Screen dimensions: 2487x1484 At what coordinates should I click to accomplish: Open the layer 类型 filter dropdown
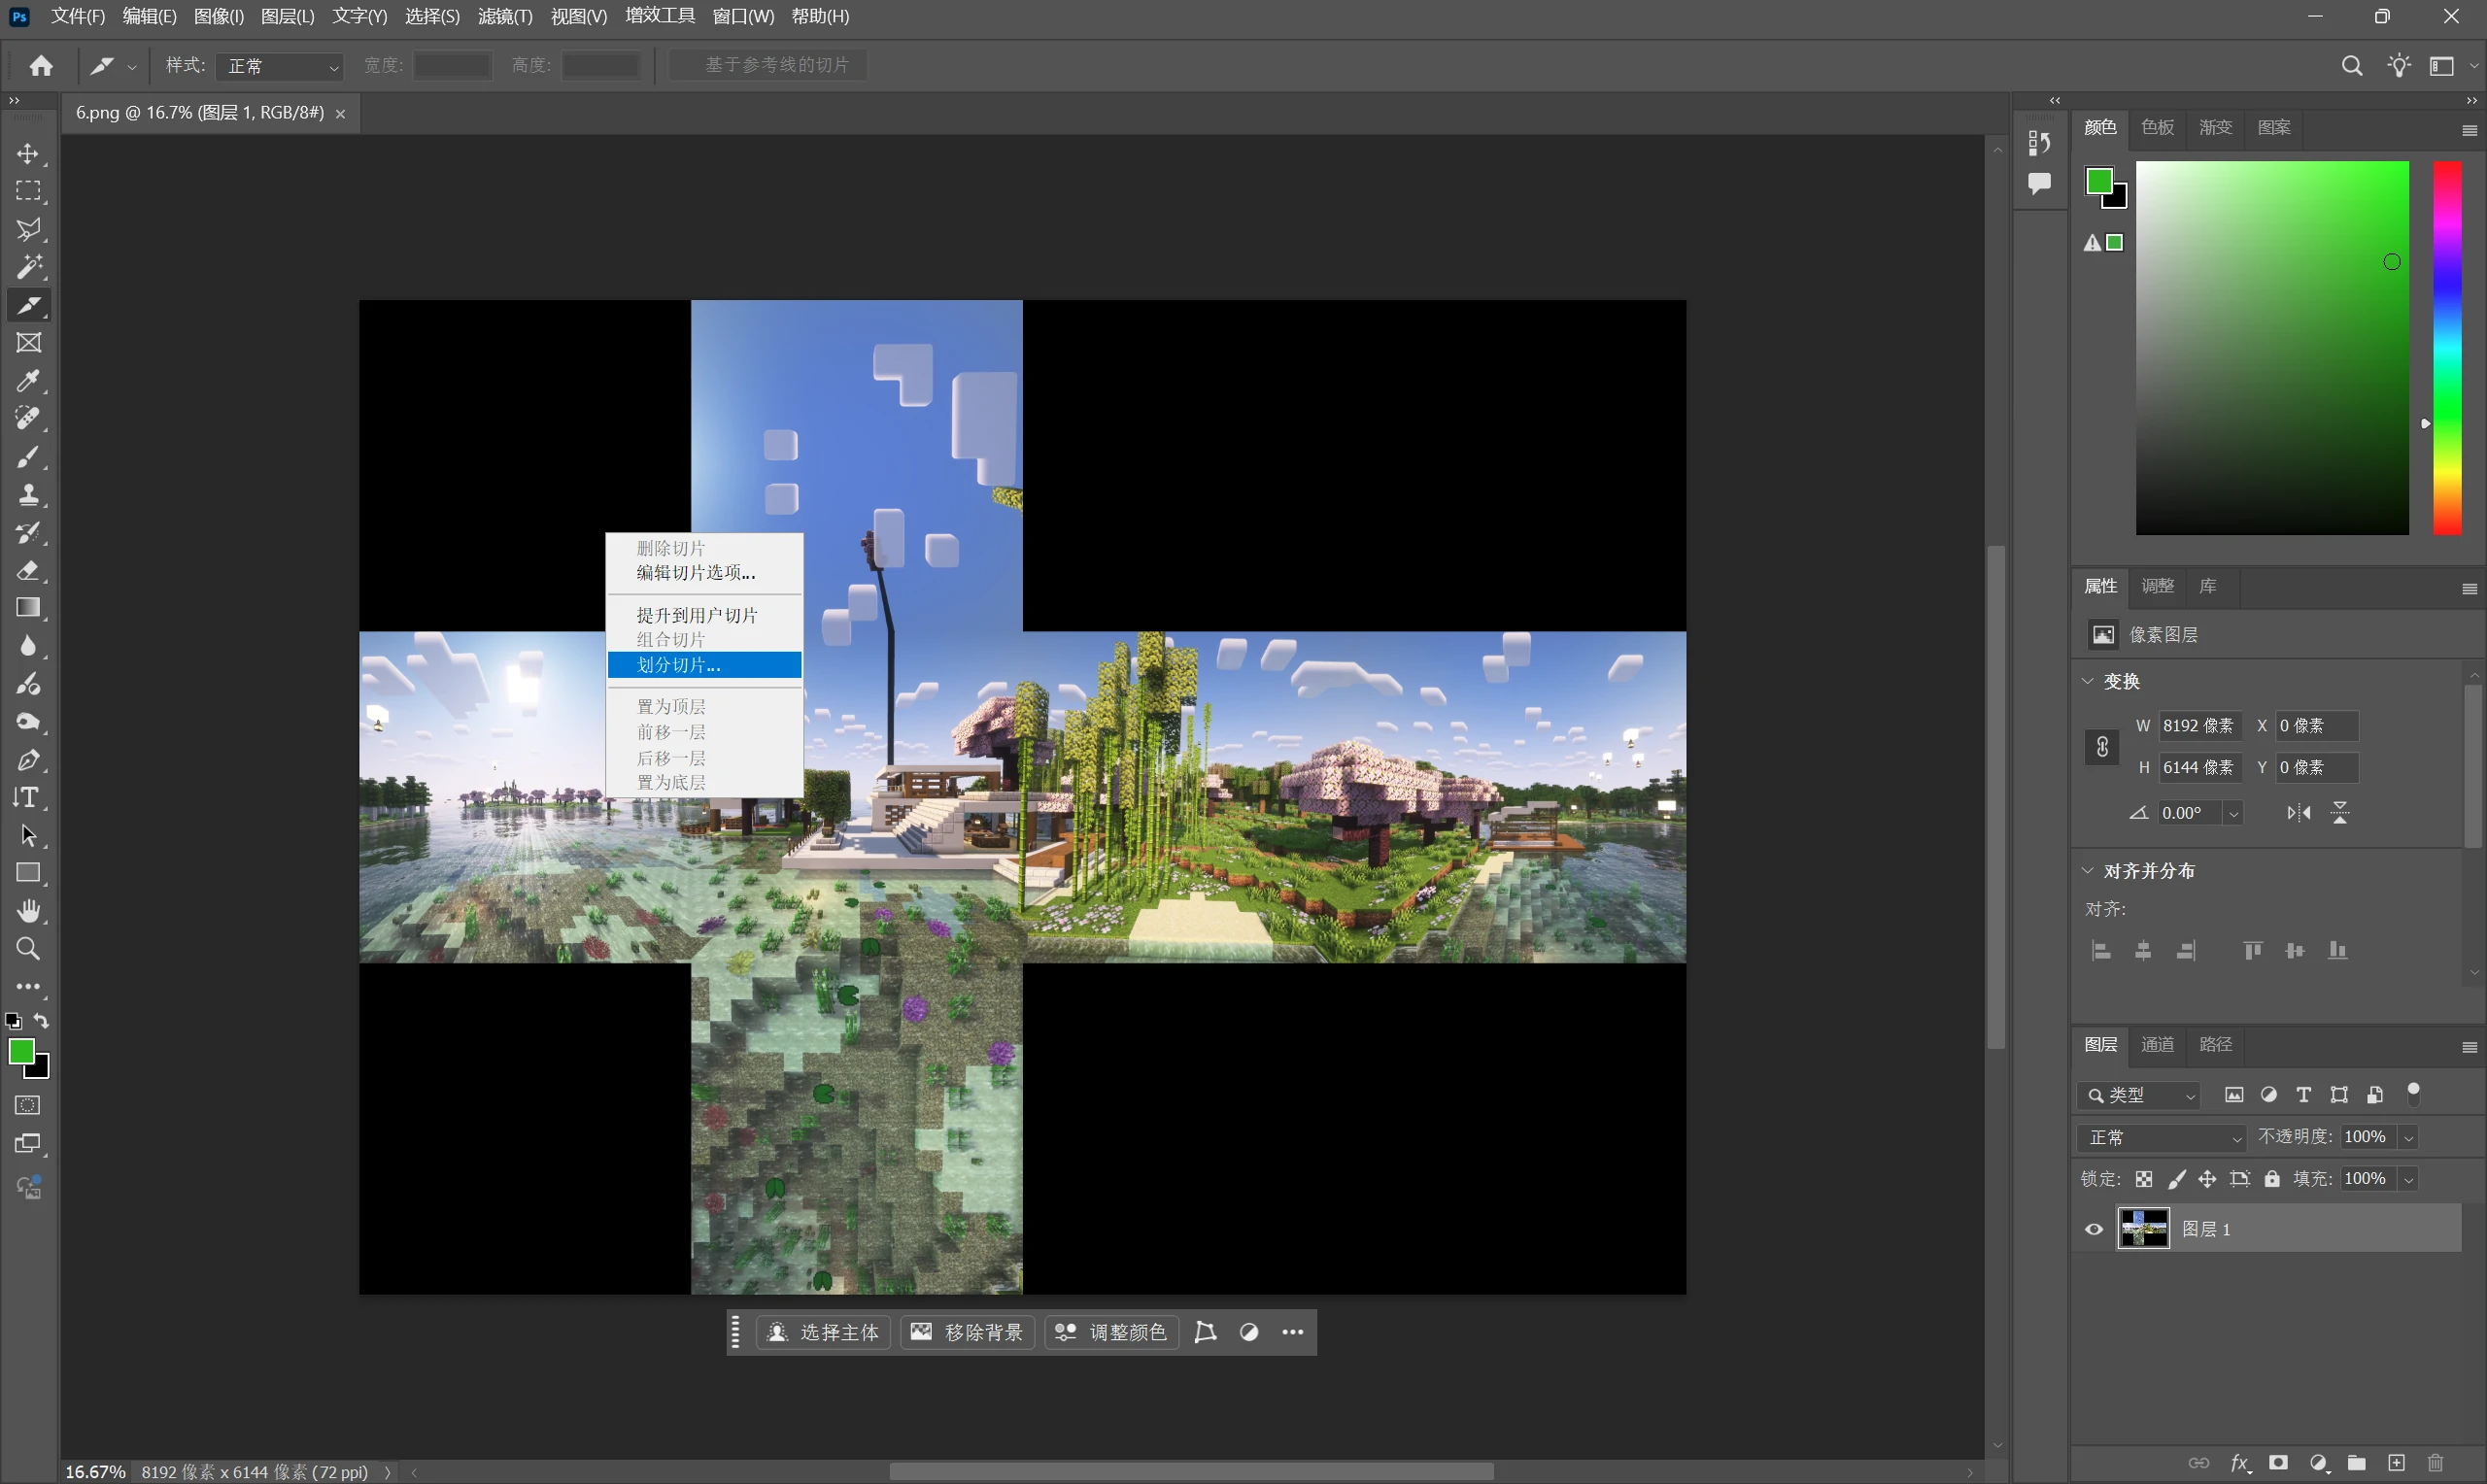point(2139,1096)
